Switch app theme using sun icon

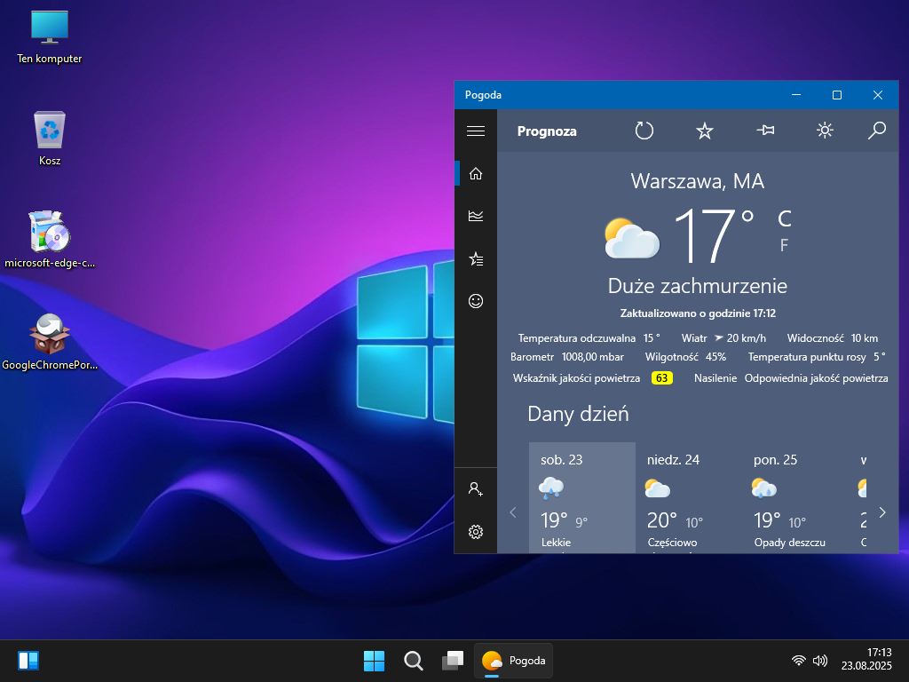825,131
